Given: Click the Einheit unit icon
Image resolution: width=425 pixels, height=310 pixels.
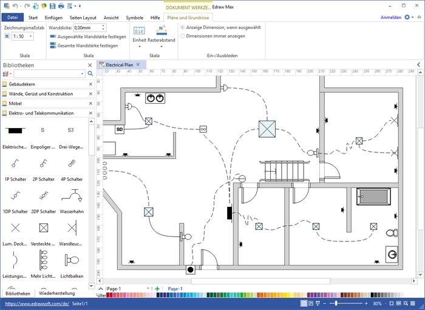Looking at the screenshot, I should (139, 30).
